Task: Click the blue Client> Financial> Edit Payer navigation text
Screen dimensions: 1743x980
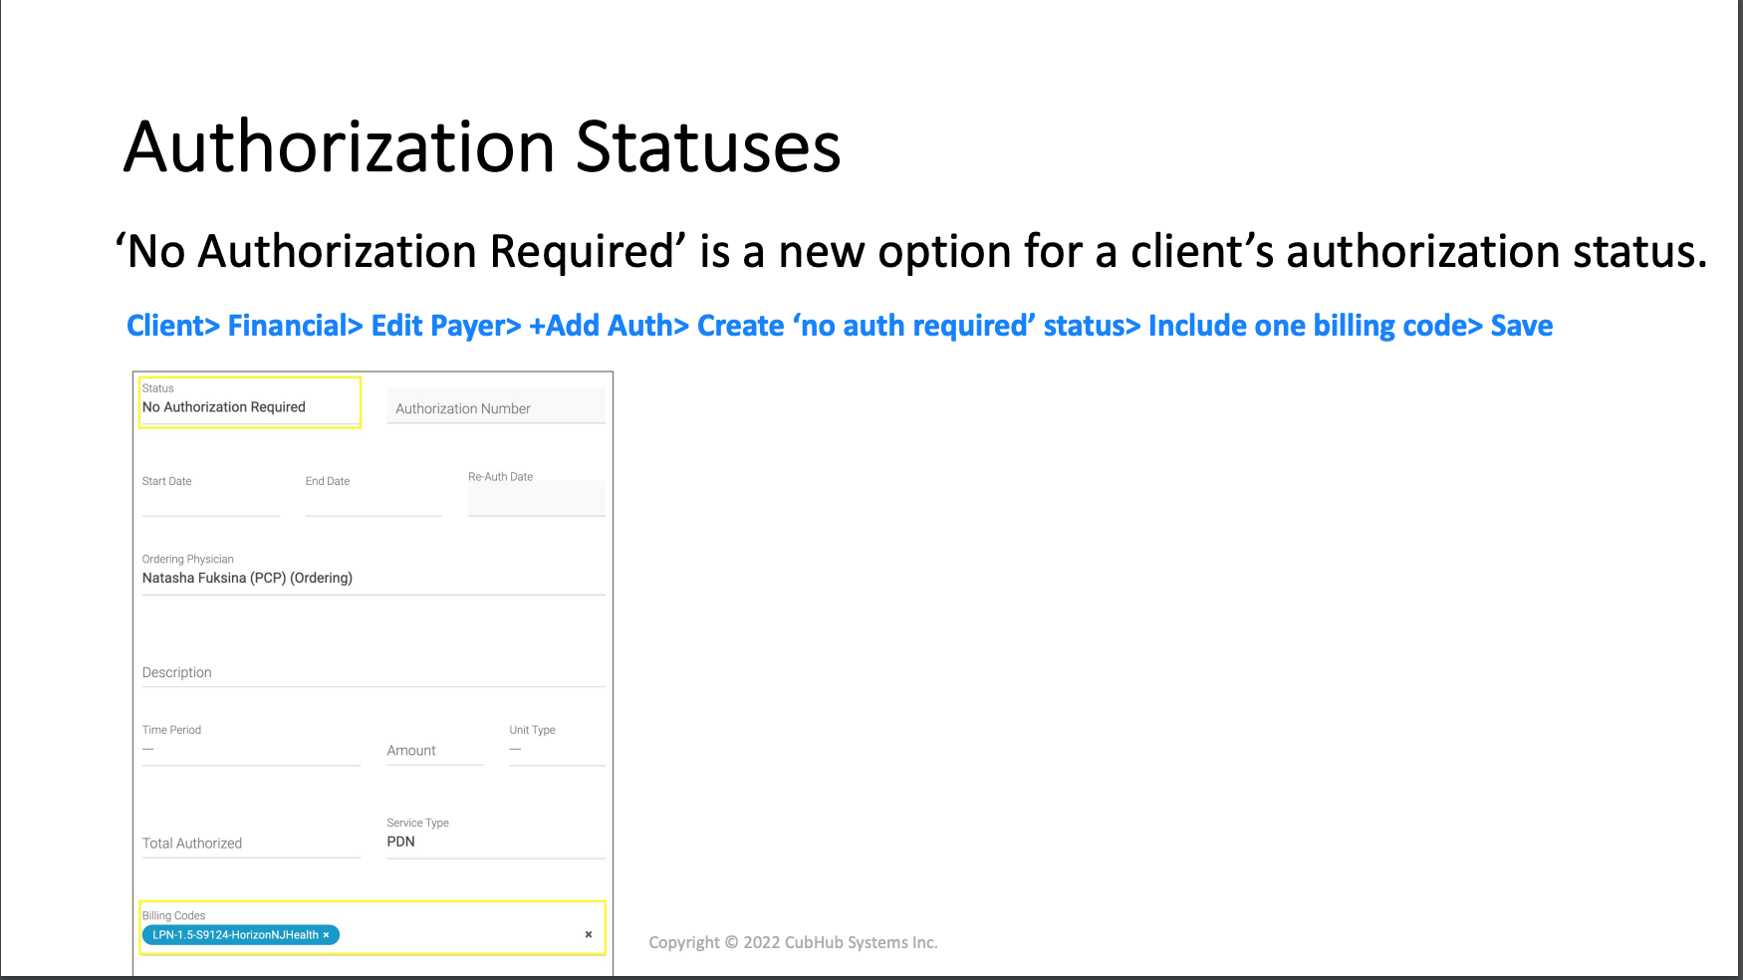Action: point(839,326)
